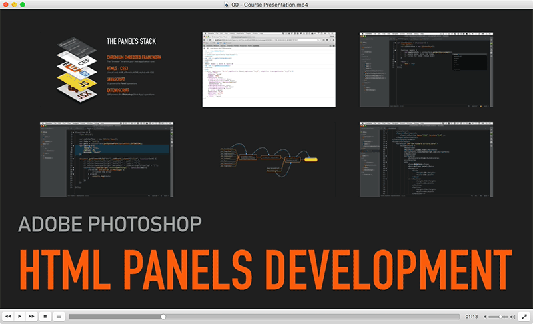This screenshot has height=324, width=533.
Task: Click the seek bar position knob
Action: point(163,317)
